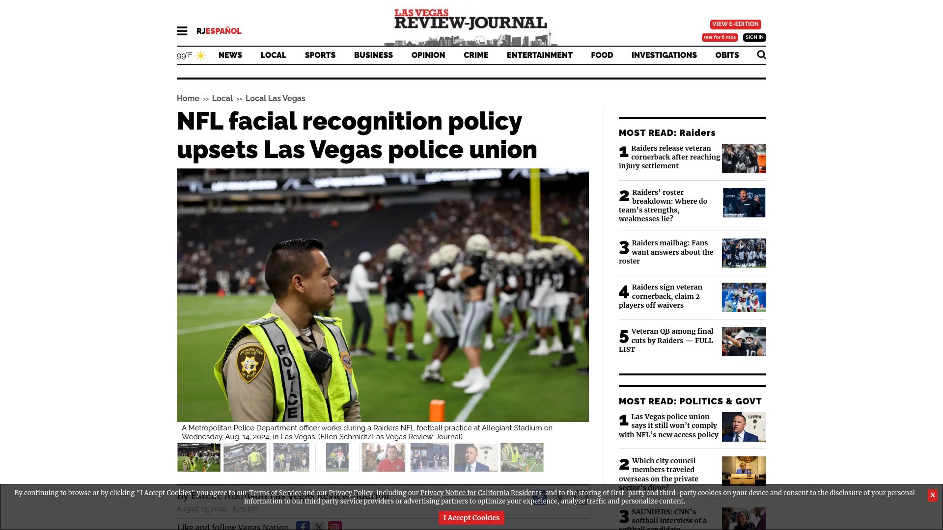Click LVPPA thumbnail beside police union story
The image size is (943, 530).
coord(744,427)
